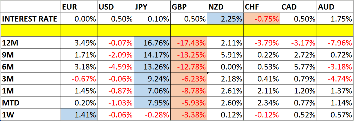Image resolution: width=354 pixels, height=121 pixels.
Task: Click the yellow cell under the USD column
Action: 115,31
